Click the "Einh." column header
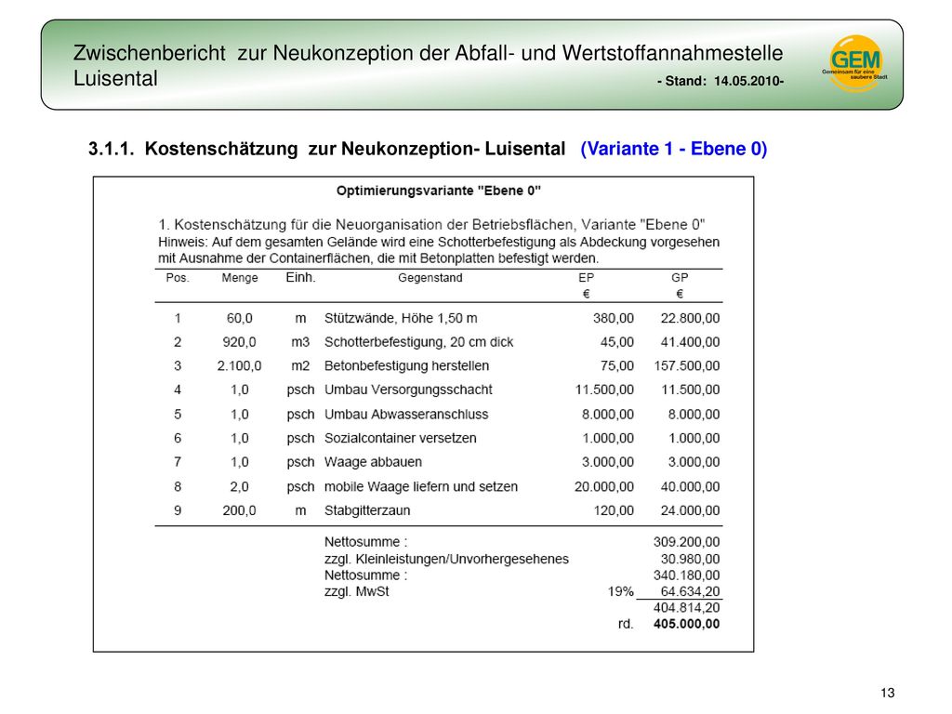This screenshot has height=714, width=952. (x=300, y=277)
